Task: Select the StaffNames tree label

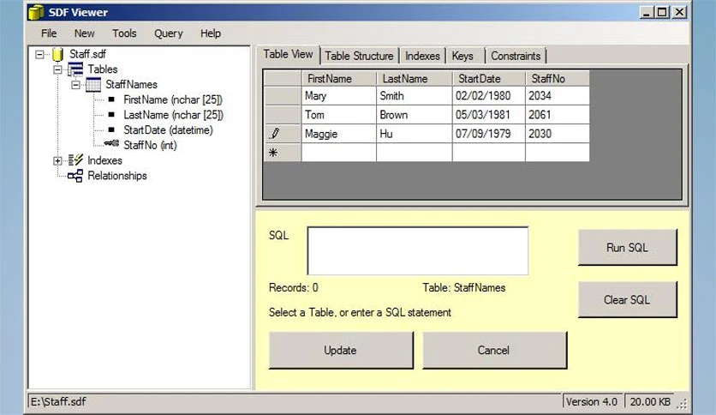Action: click(x=131, y=84)
